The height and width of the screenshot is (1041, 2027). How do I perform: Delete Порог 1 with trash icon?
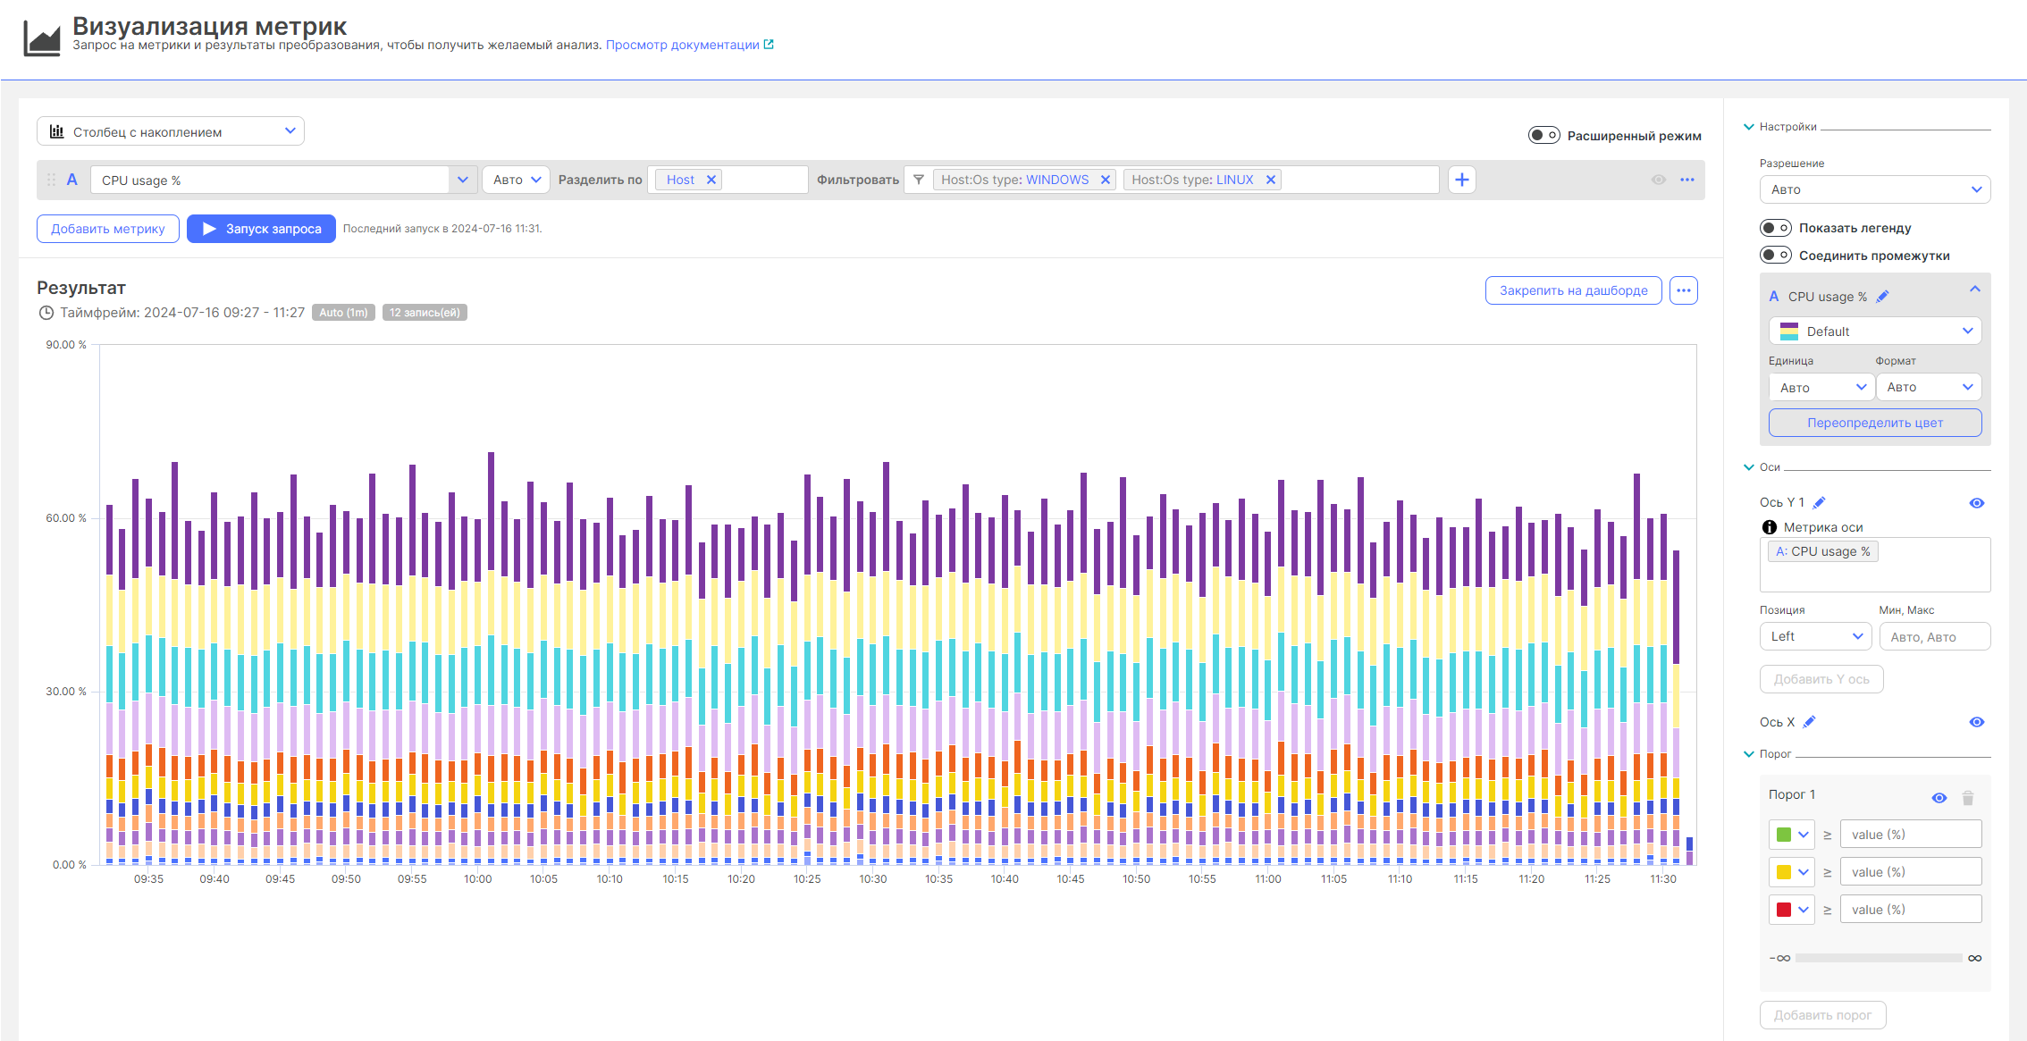(x=1967, y=798)
